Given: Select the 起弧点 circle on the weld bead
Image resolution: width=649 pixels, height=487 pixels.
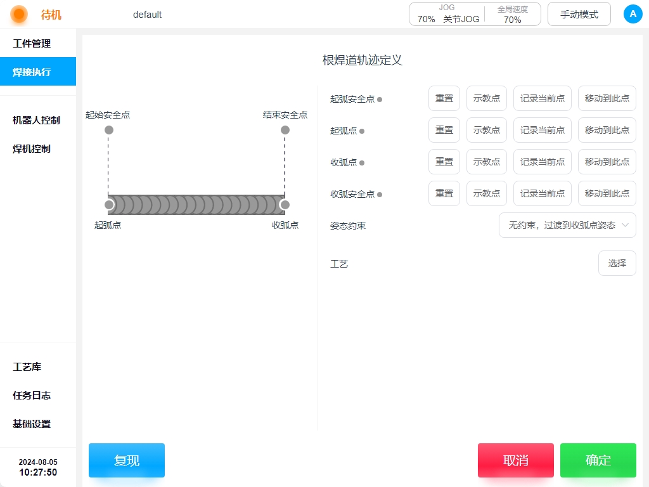Looking at the screenshot, I should point(109,205).
